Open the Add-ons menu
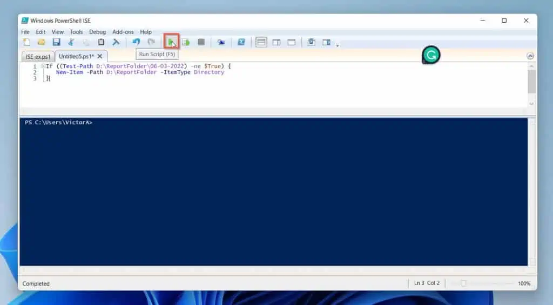Screen dimensions: 553x305 (x=123, y=32)
